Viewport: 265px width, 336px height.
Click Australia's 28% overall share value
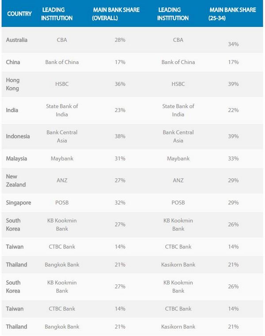(120, 40)
